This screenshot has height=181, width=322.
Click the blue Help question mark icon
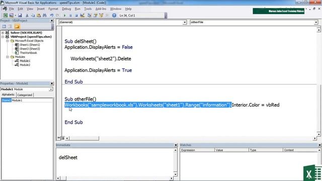pos(114,16)
